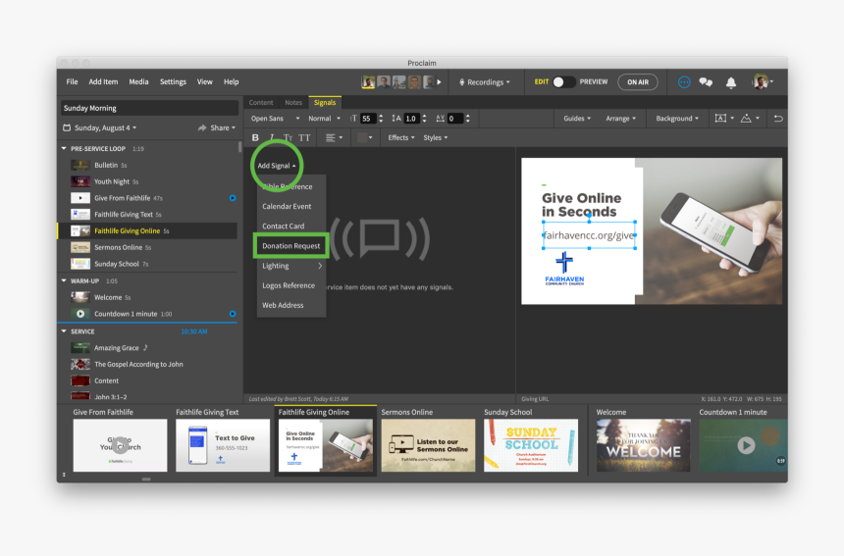Open the add text box tool
Image resolution: width=844 pixels, height=556 pixels.
coord(724,119)
